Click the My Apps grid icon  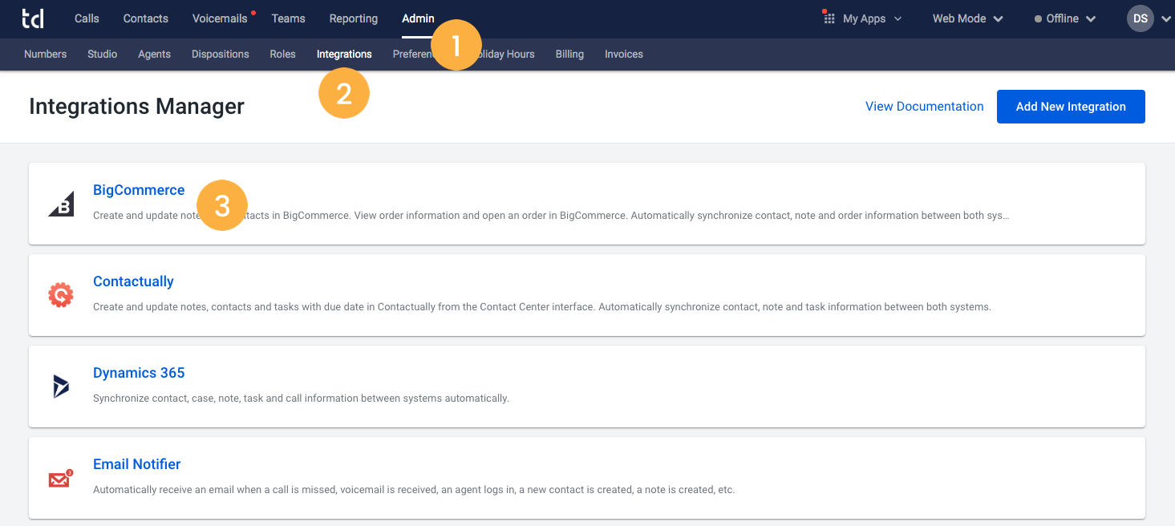click(829, 18)
